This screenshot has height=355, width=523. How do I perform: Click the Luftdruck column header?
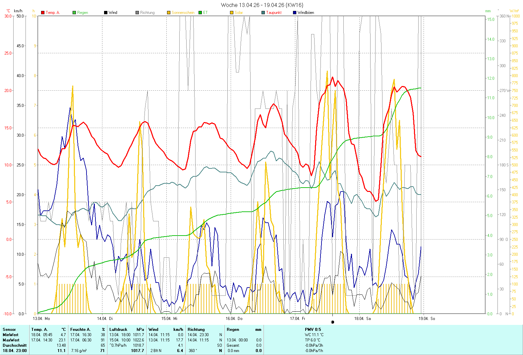pyautogui.click(x=118, y=330)
